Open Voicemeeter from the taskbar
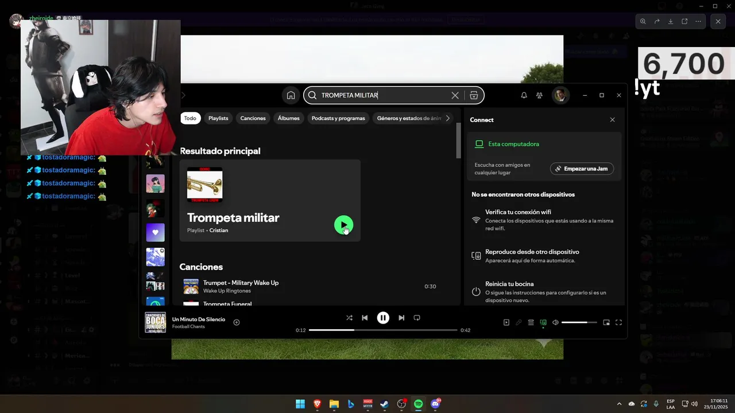This screenshot has height=413, width=735. [x=368, y=404]
